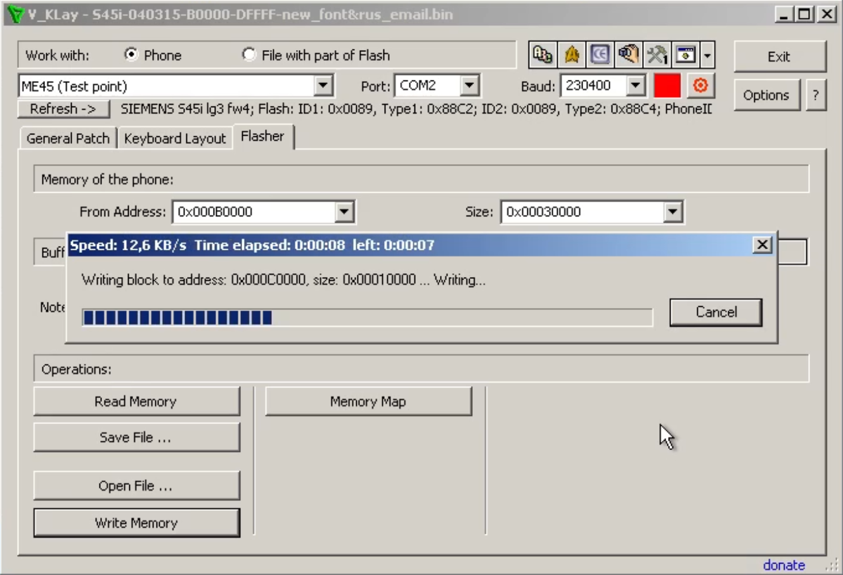The width and height of the screenshot is (843, 575).
Task: Cancel the writing progress dialog
Action: (716, 312)
